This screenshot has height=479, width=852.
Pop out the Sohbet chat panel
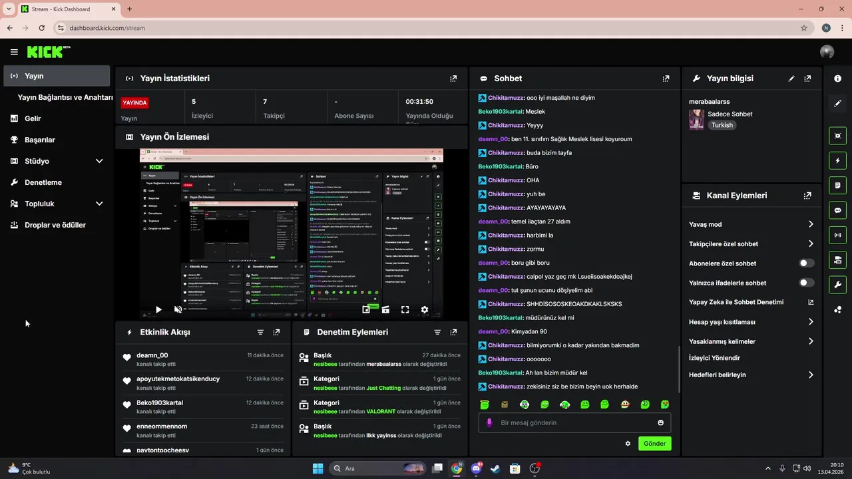pos(666,79)
